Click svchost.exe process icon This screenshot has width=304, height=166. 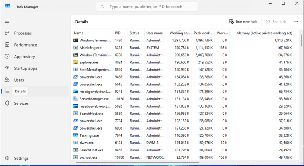click(x=75, y=157)
